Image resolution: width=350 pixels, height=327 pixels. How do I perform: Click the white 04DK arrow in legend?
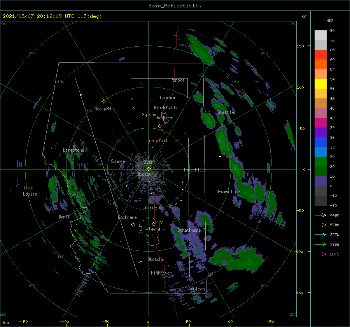[320, 215]
